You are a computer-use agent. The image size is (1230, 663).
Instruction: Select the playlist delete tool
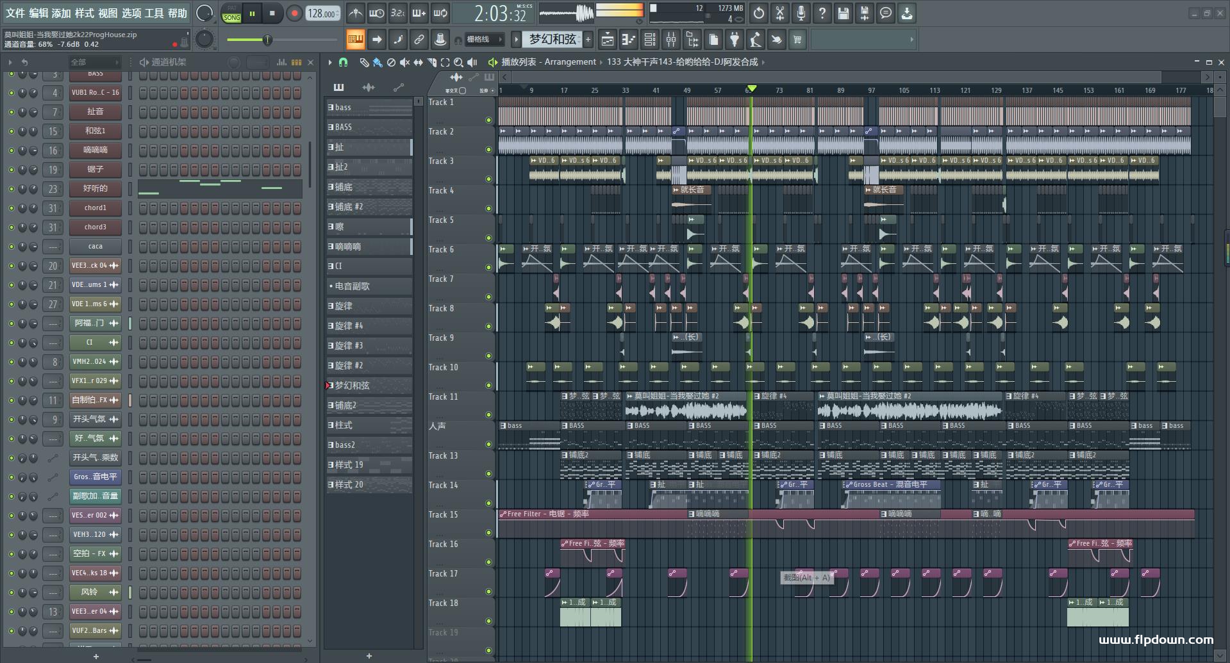pyautogui.click(x=391, y=62)
